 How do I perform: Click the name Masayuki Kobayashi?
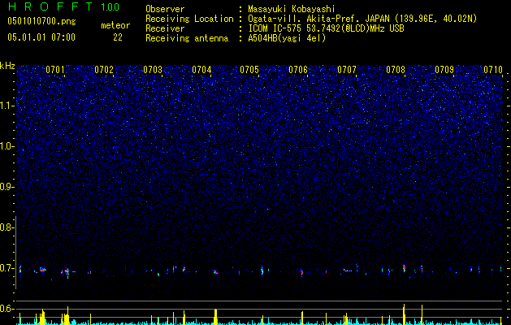pyautogui.click(x=292, y=9)
